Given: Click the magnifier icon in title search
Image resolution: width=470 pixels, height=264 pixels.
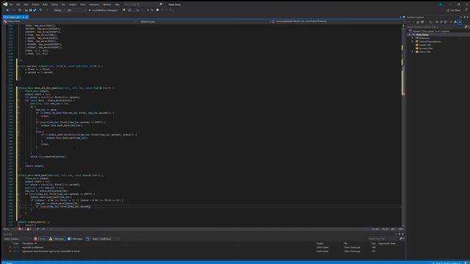Looking at the screenshot, I should pos(161,4).
